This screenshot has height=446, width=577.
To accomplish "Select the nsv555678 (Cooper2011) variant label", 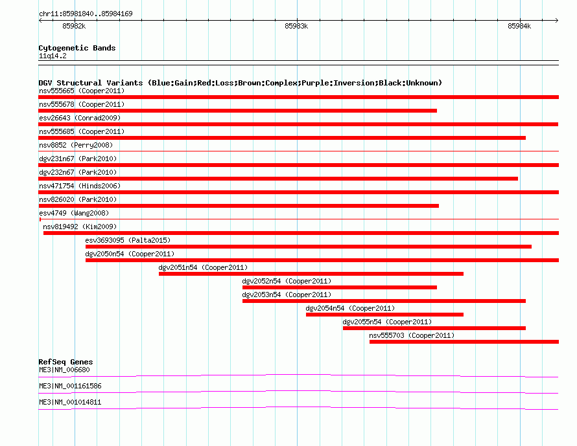I will 82,104.
